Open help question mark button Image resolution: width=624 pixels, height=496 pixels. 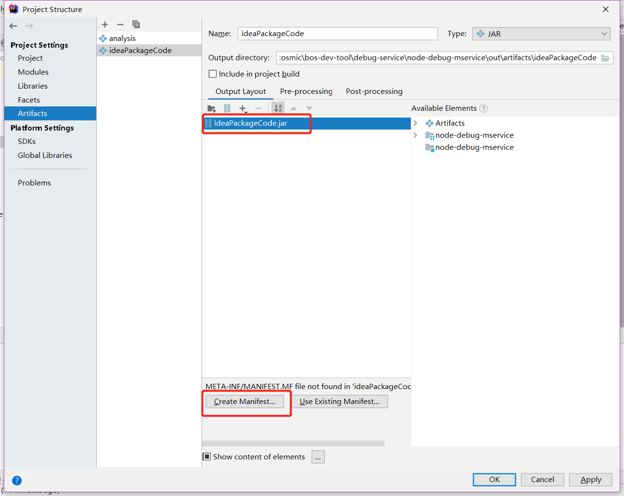tap(17, 480)
